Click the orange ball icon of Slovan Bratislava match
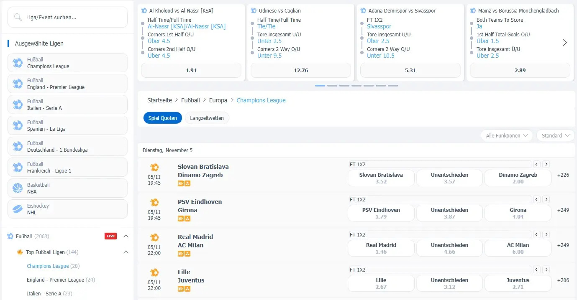This screenshot has width=577, height=300. (154, 167)
